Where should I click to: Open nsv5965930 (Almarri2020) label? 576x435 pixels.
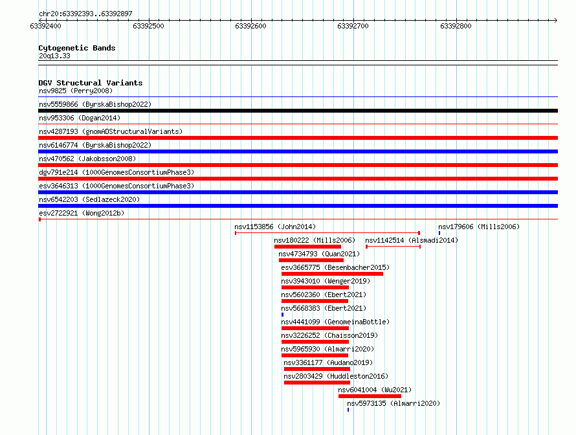[327, 349]
